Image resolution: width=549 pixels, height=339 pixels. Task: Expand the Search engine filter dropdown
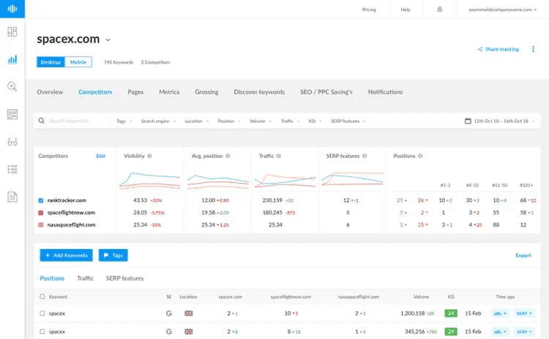coord(159,121)
